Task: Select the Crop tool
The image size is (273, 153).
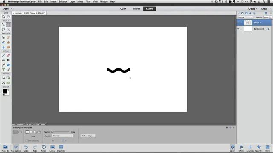Action: coord(3,78)
